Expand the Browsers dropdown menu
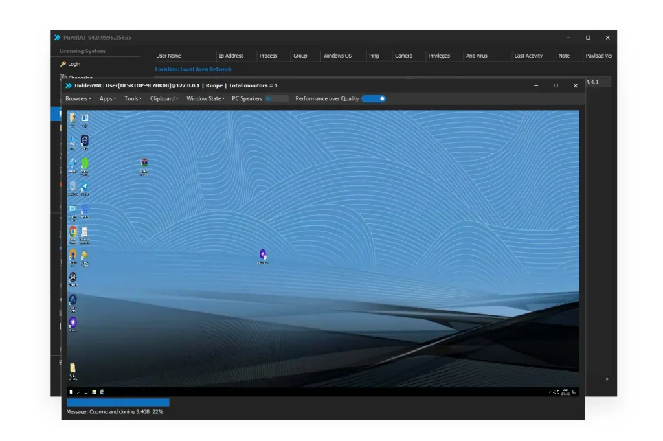The height and width of the screenshot is (441, 663). [x=77, y=98]
